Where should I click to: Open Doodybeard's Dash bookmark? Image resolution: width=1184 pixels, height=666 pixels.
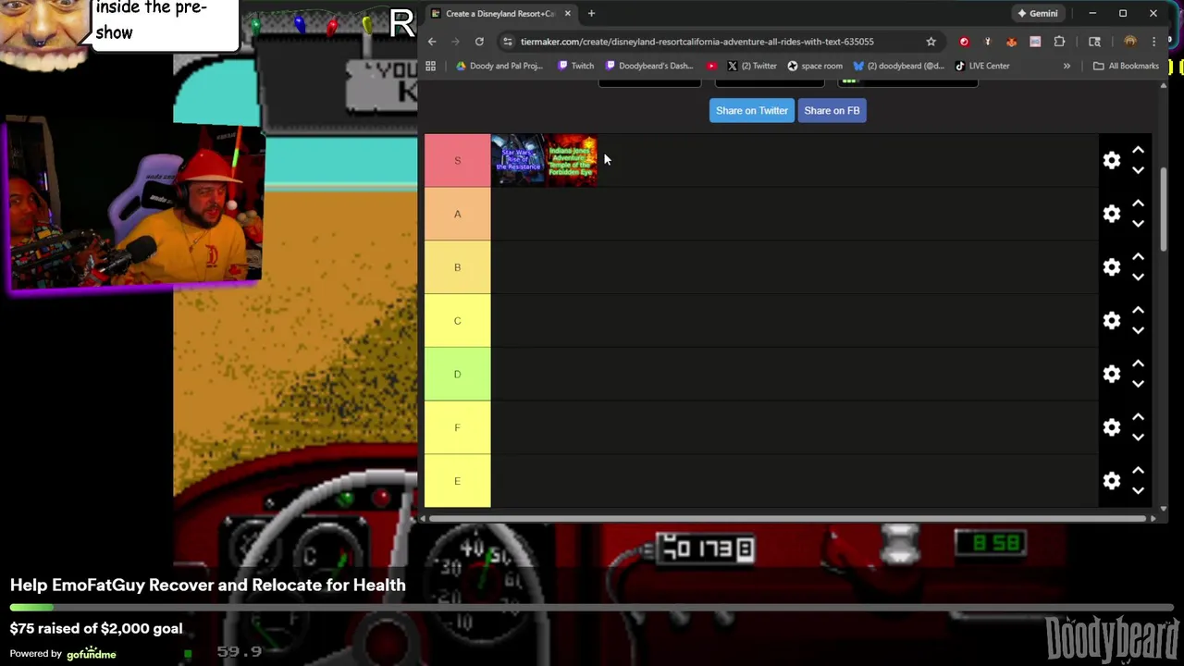pos(648,66)
